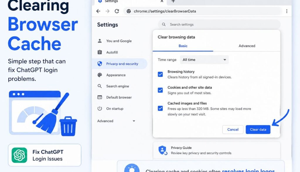Image resolution: width=300 pixels, height=172 pixels.
Task: Focus the Search settings field
Action: coord(219,25)
